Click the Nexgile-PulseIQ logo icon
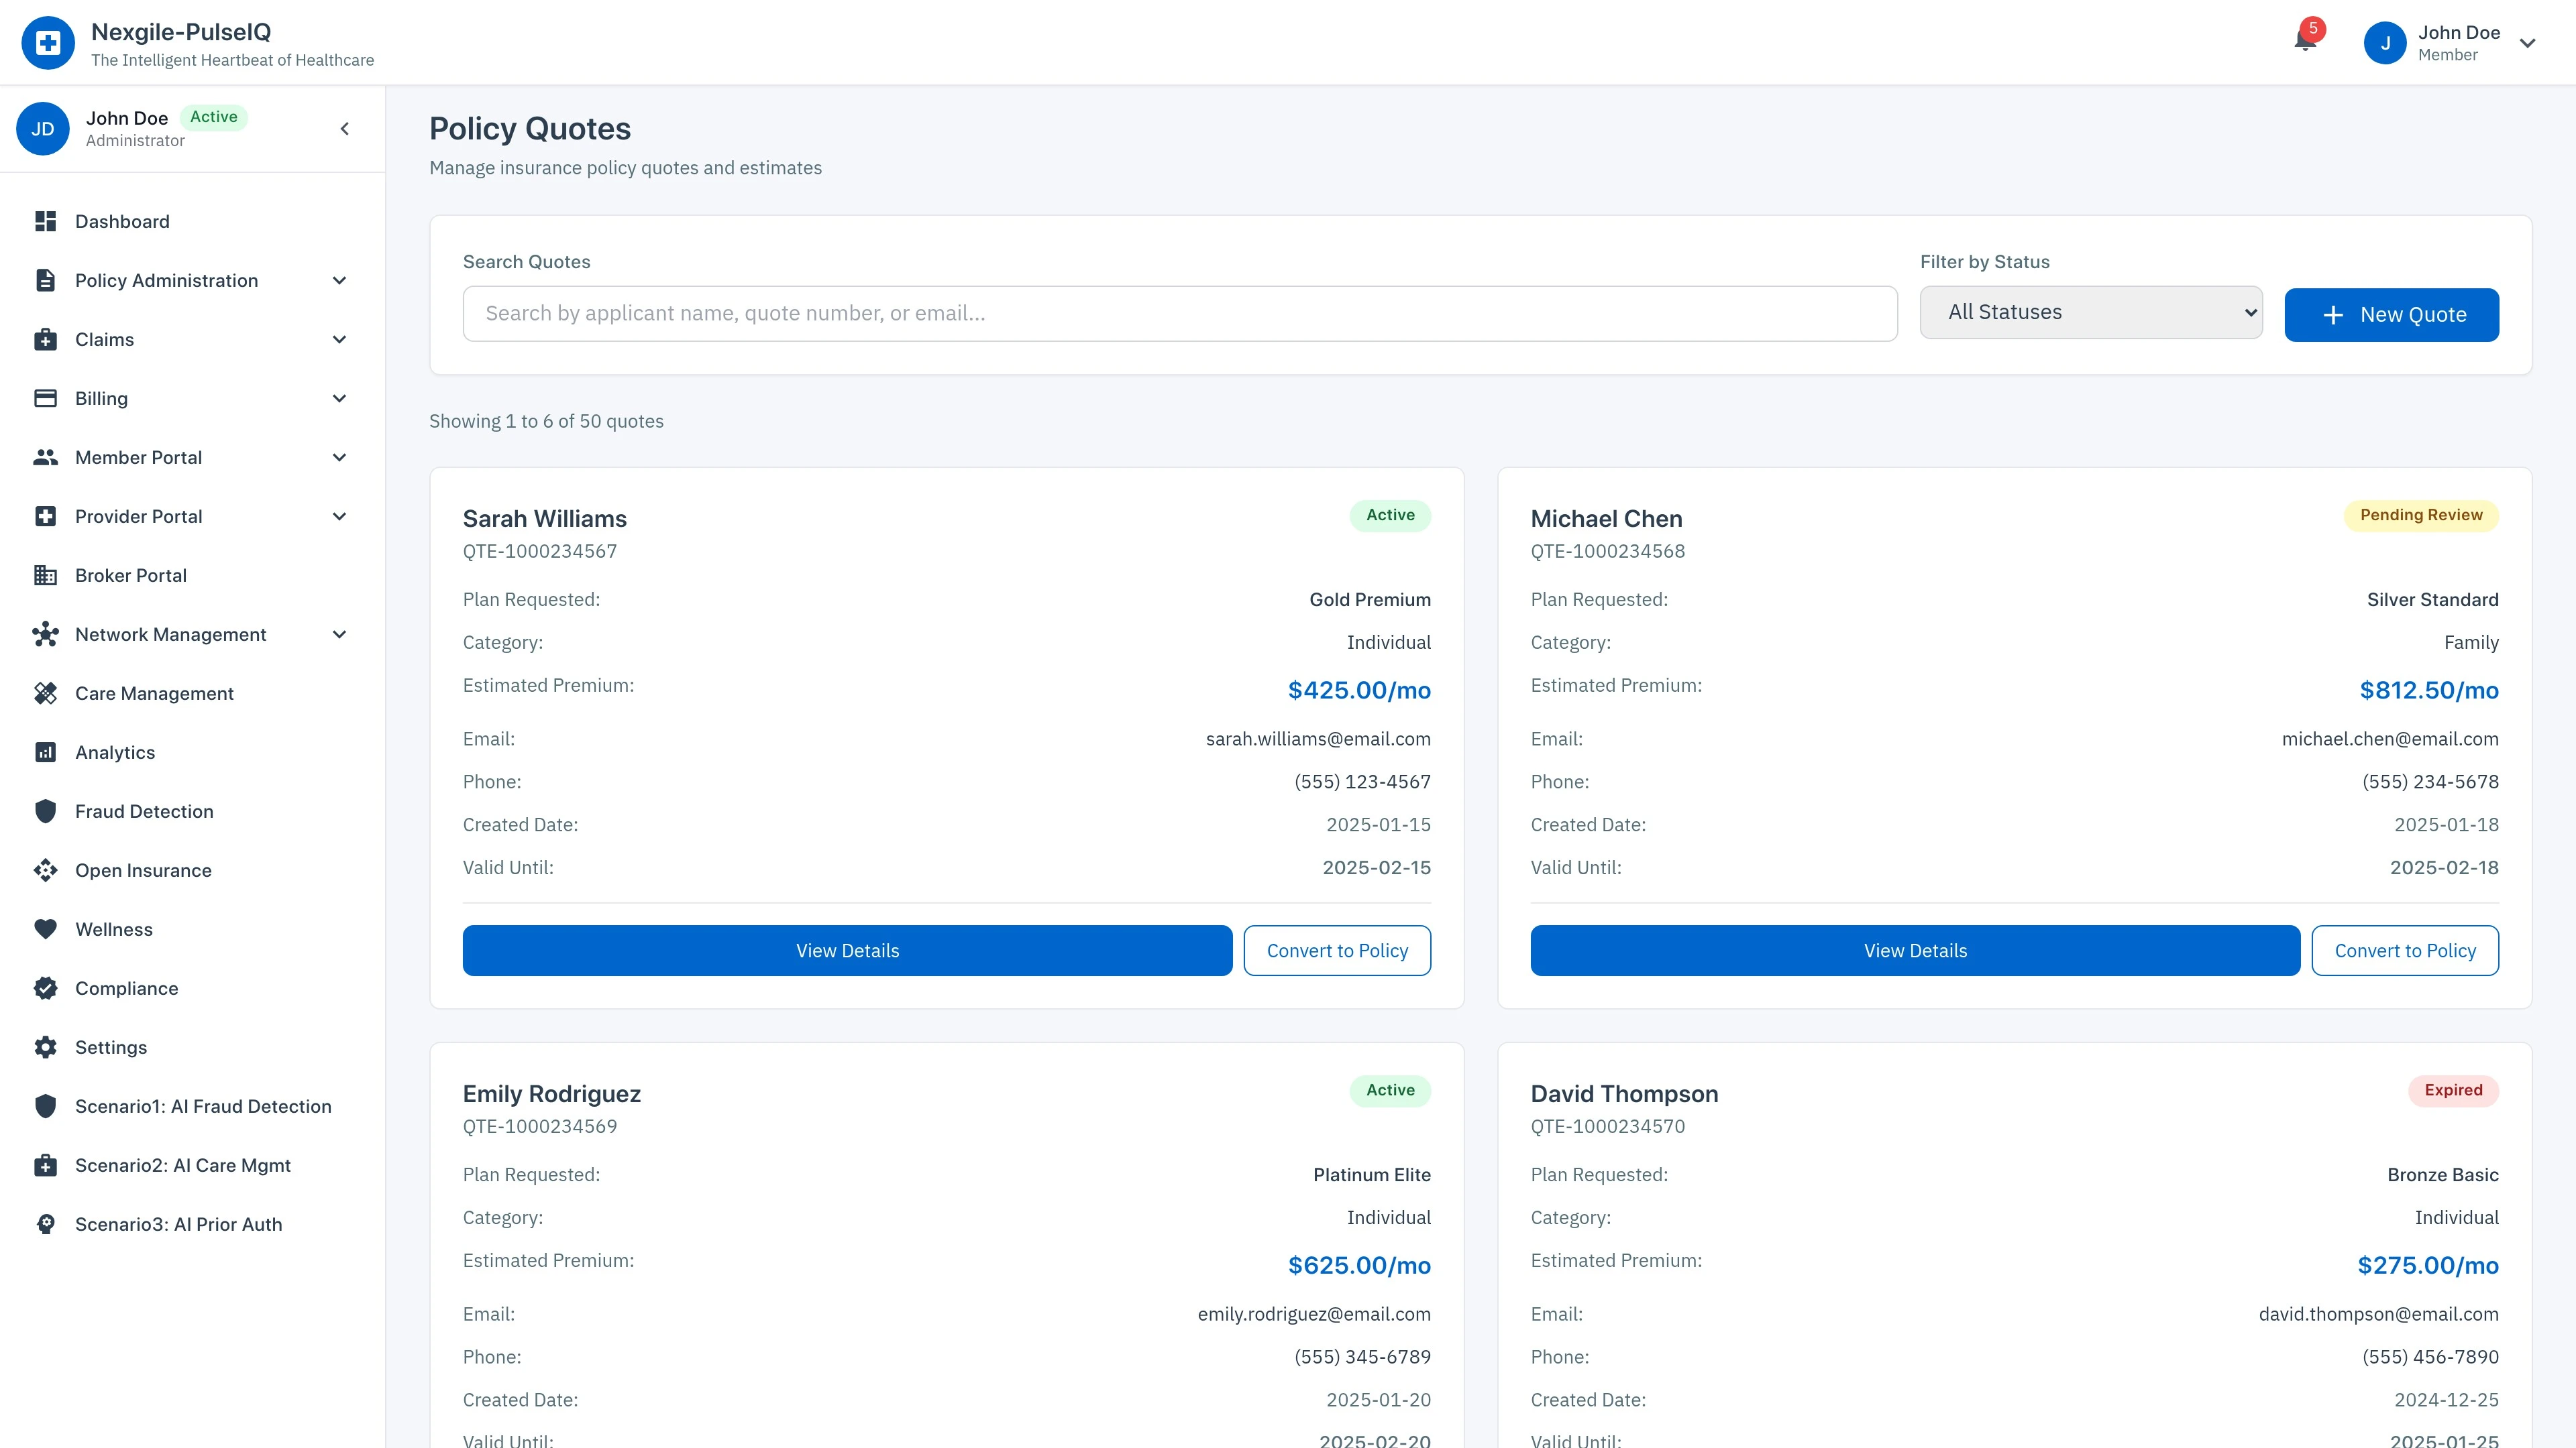 48,43
